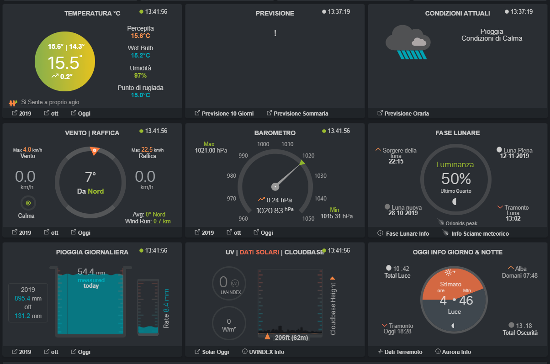The width and height of the screenshot is (550, 364).
Task: Click the full moon icon beside Luna Piena
Action: pos(499,149)
